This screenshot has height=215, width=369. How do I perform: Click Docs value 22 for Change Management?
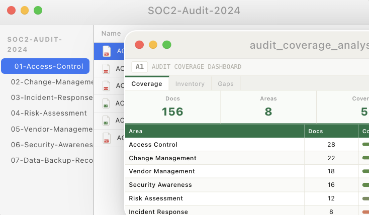pos(331,158)
